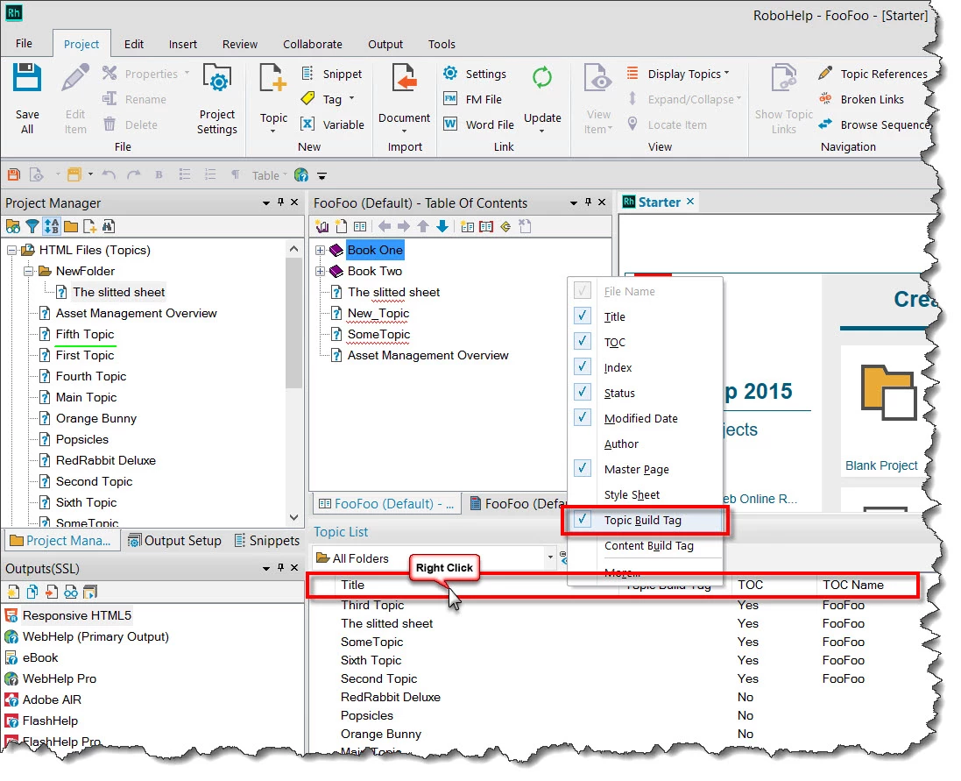The image size is (961, 781).
Task: Switch to the Output Setup pod tab
Action: pos(174,541)
